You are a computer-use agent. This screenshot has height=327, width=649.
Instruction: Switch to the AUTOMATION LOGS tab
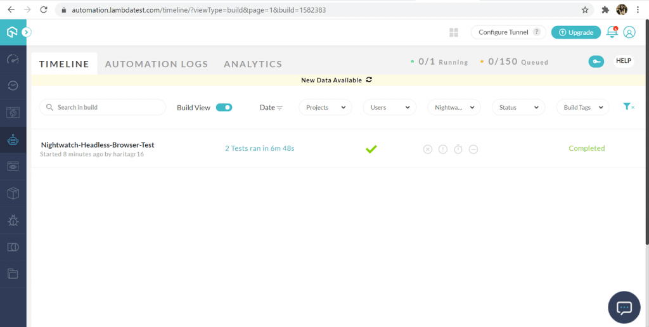coord(157,64)
